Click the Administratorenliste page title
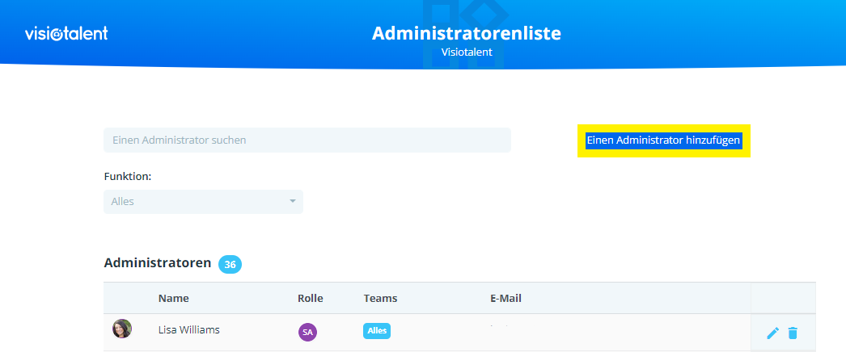This screenshot has height=352, width=846. (466, 33)
